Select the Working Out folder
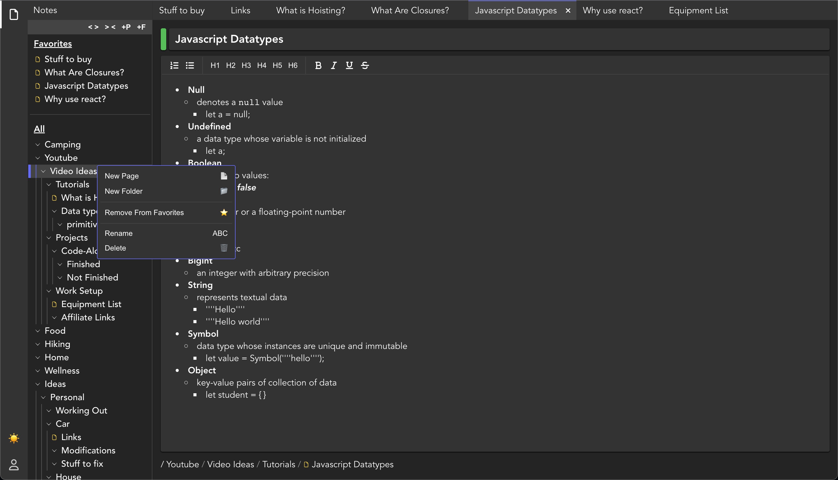The width and height of the screenshot is (838, 480). tap(81, 410)
